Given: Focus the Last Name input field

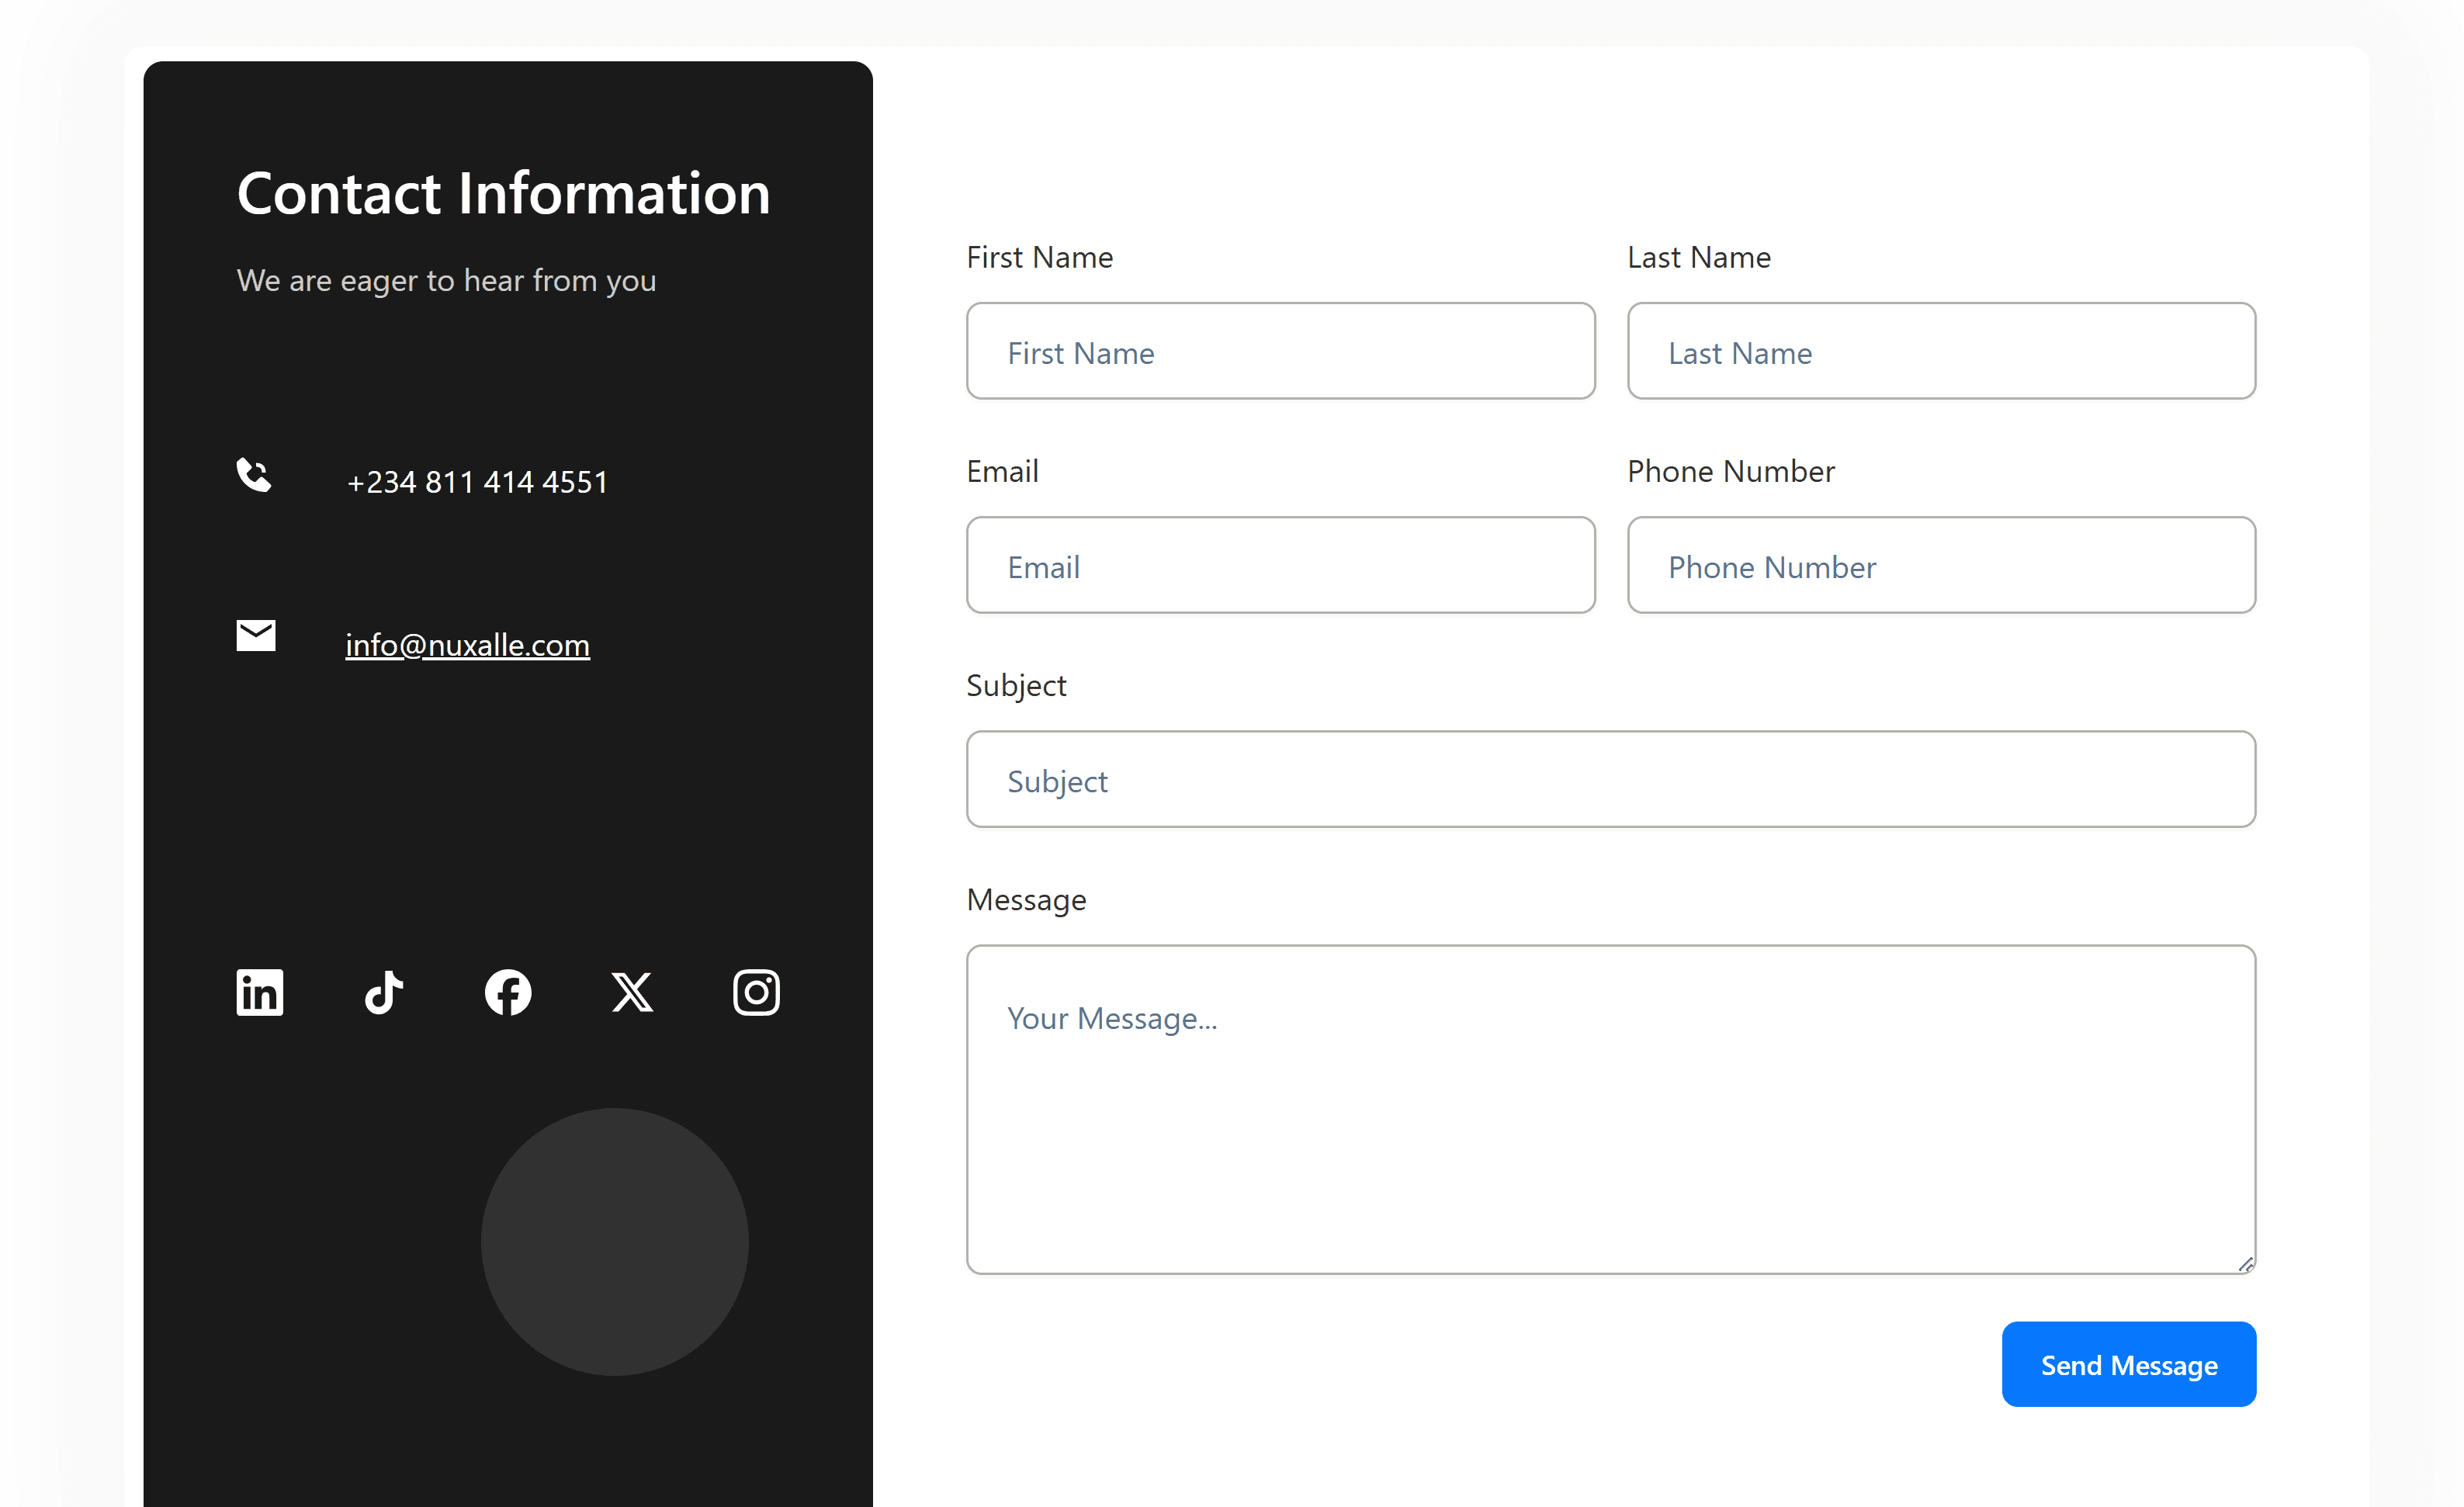Looking at the screenshot, I should [1940, 351].
